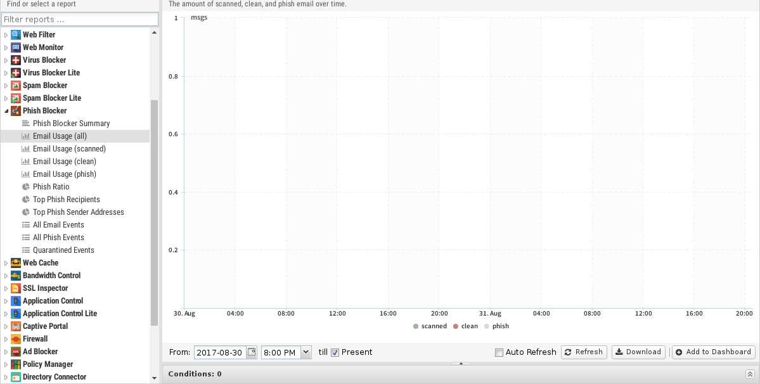Image resolution: width=760 pixels, height=384 pixels.
Task: Enable the Auto Refresh checkbox
Action: (x=499, y=352)
